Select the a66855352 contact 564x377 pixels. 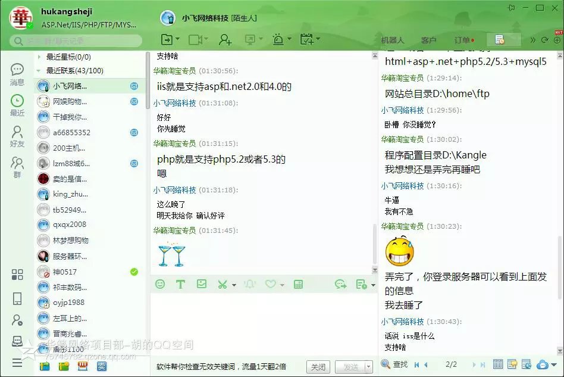[90, 132]
